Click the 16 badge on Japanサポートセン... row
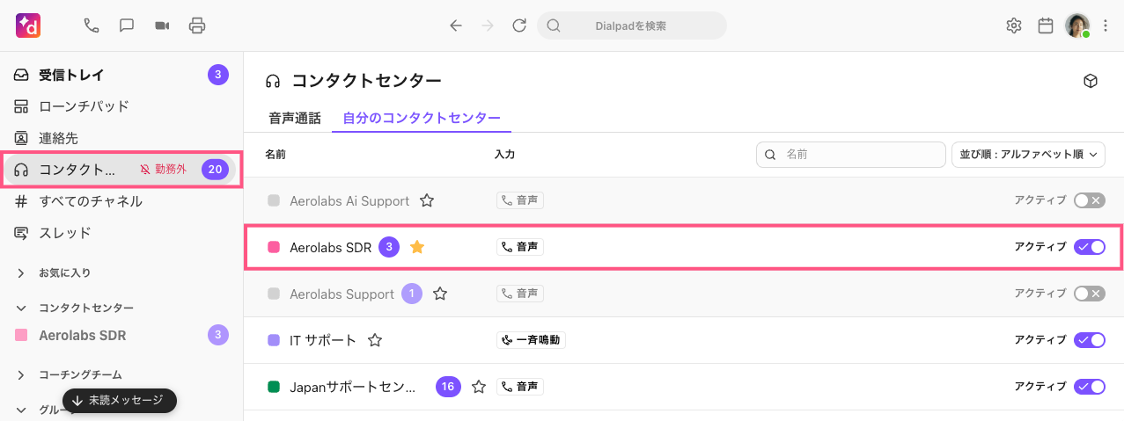The image size is (1124, 421). 449,386
